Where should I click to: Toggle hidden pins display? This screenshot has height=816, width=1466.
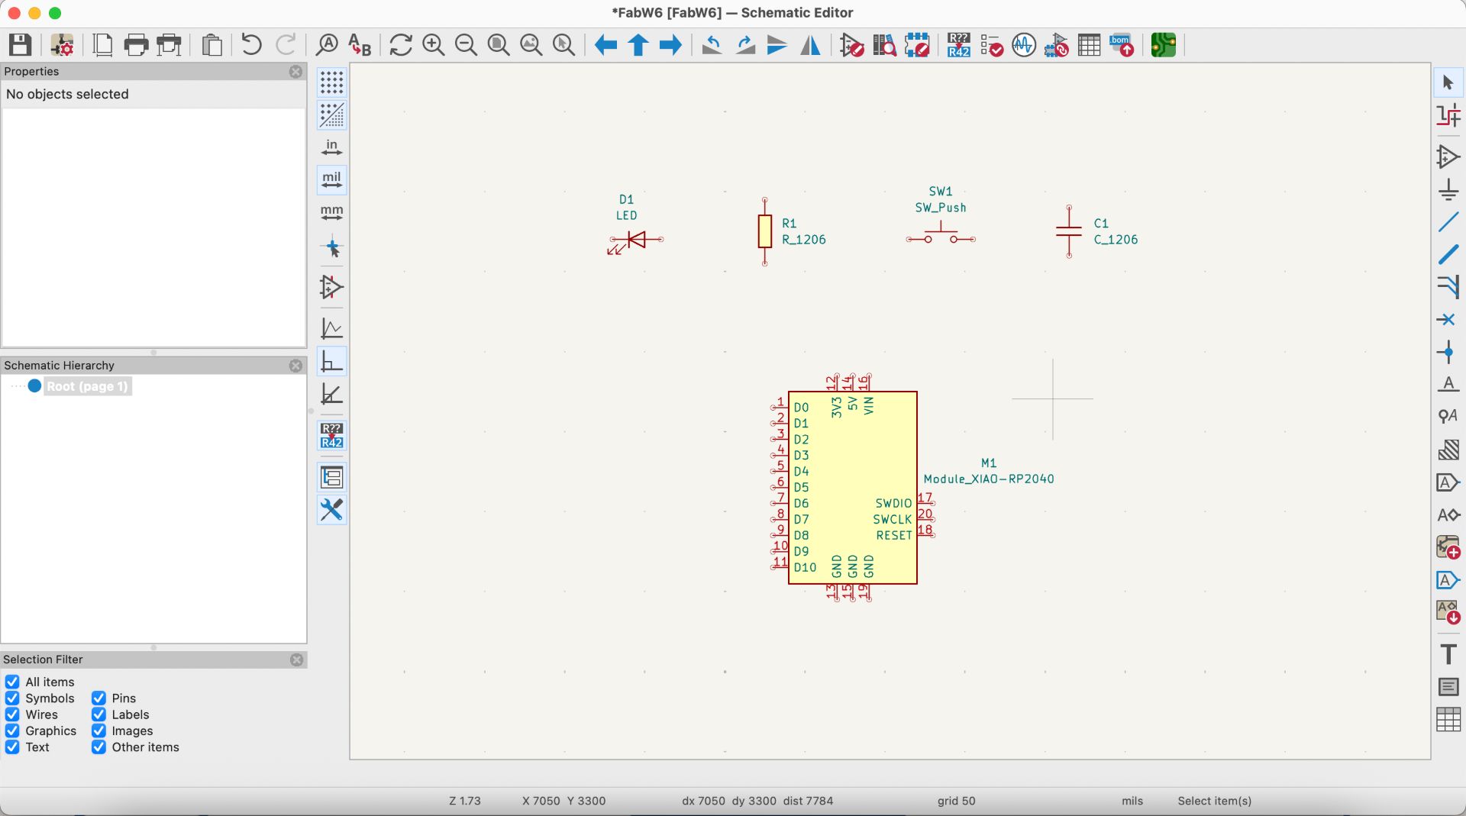[x=331, y=288]
